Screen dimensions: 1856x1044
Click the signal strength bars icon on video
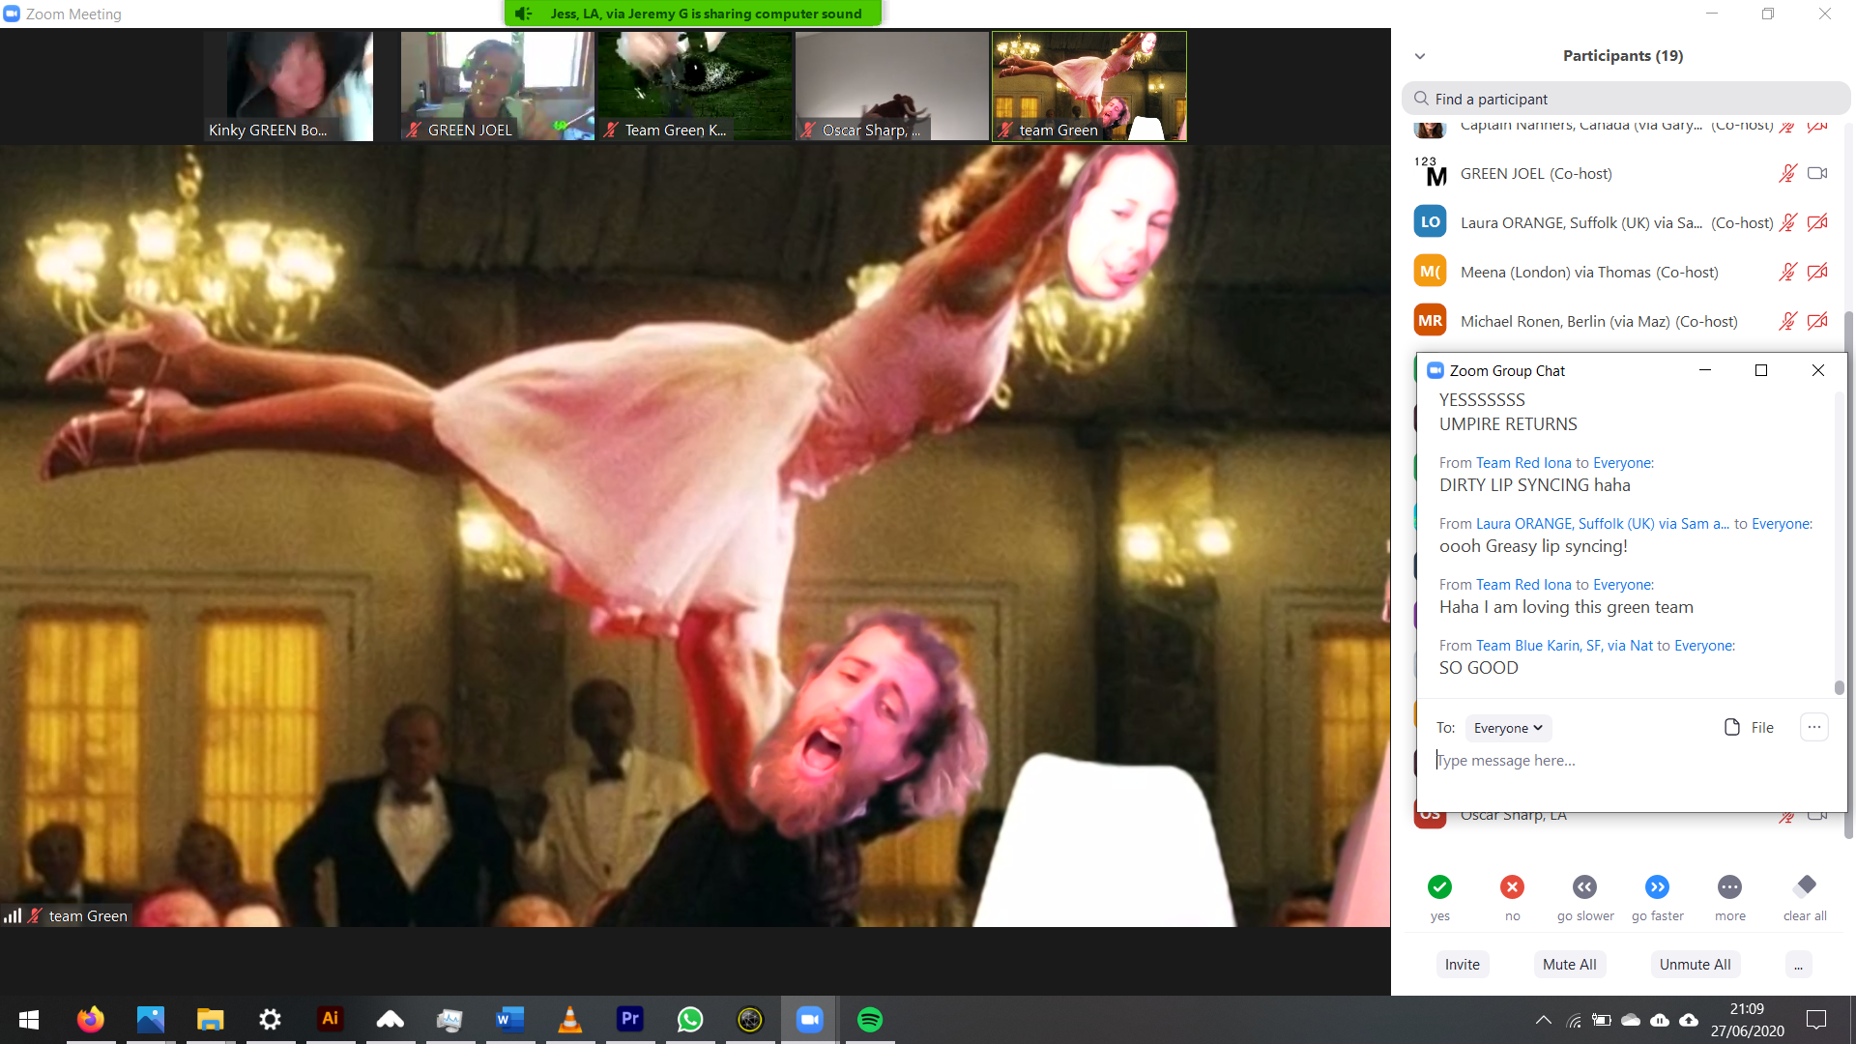(x=13, y=915)
